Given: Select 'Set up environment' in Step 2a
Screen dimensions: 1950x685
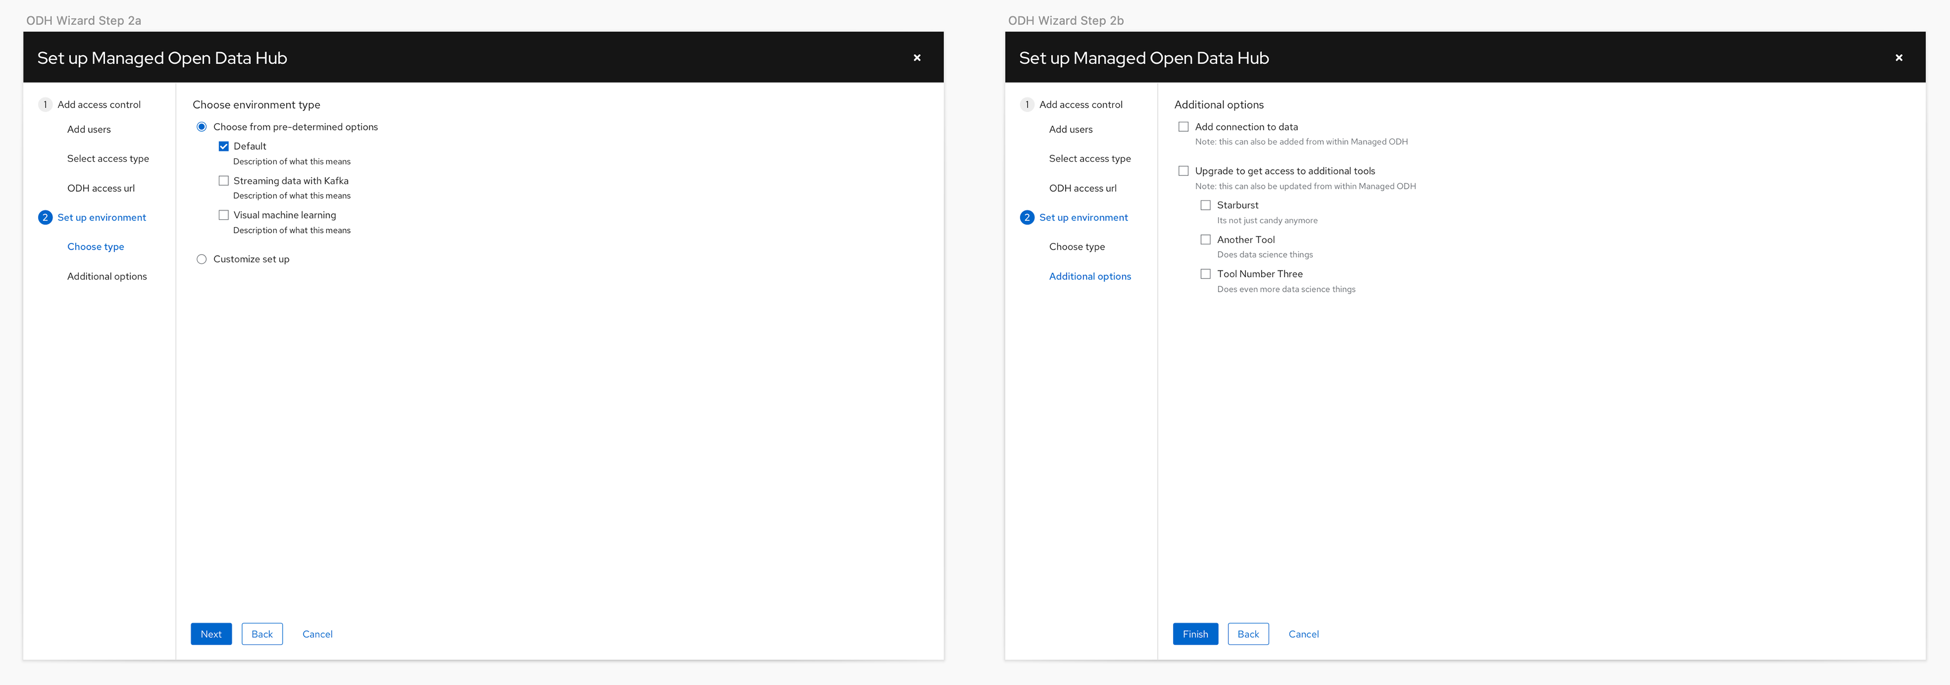Looking at the screenshot, I should [x=102, y=218].
